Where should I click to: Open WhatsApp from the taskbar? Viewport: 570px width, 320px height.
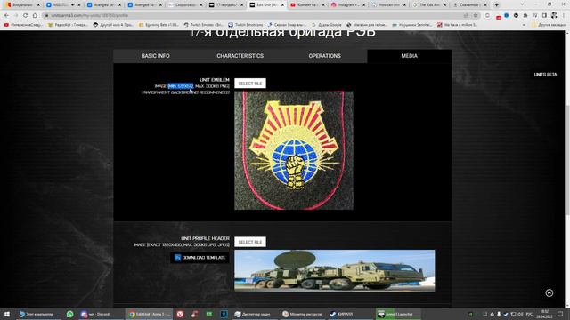69,314
